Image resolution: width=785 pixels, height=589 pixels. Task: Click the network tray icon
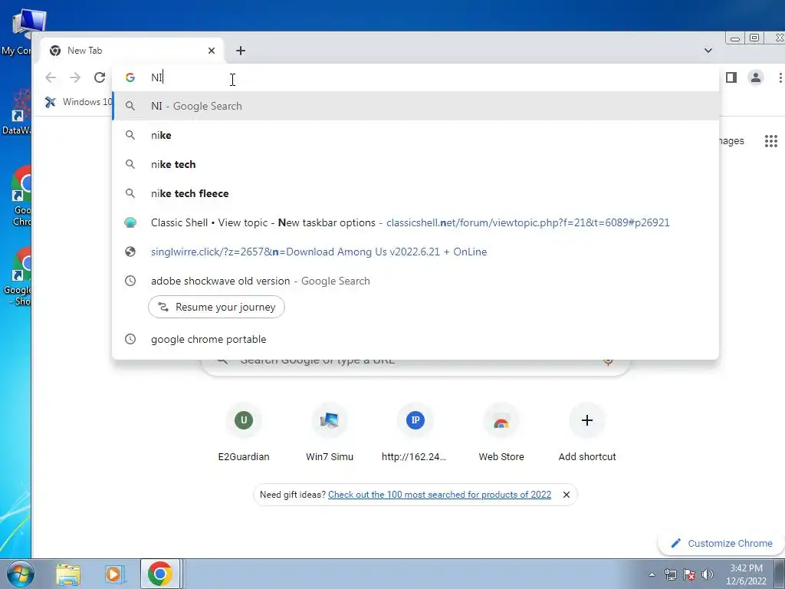pyautogui.click(x=670, y=574)
